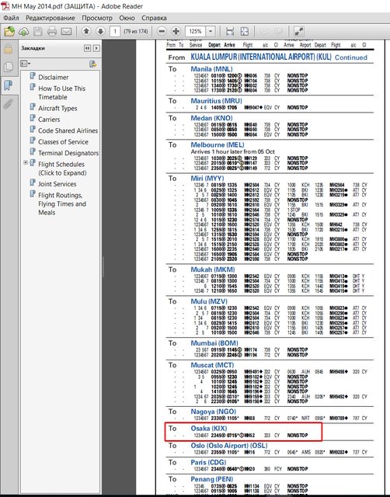Click the Osaka (KIX) destination heading
Viewport: 390px width, 497px height.
point(209,428)
